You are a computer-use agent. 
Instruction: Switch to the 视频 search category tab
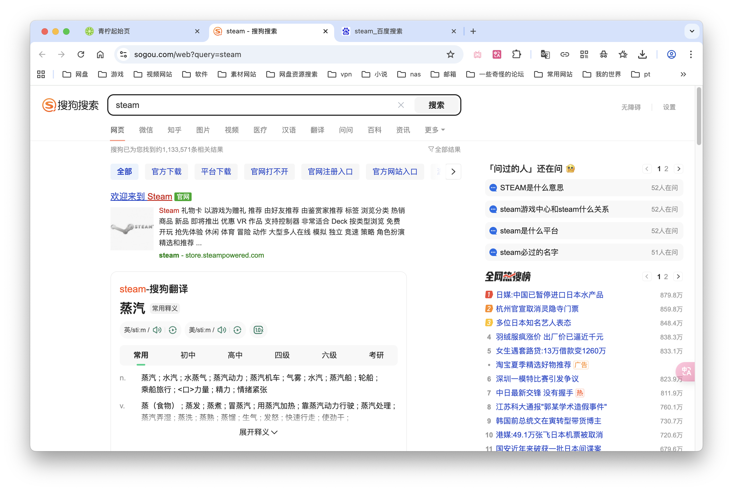point(231,130)
